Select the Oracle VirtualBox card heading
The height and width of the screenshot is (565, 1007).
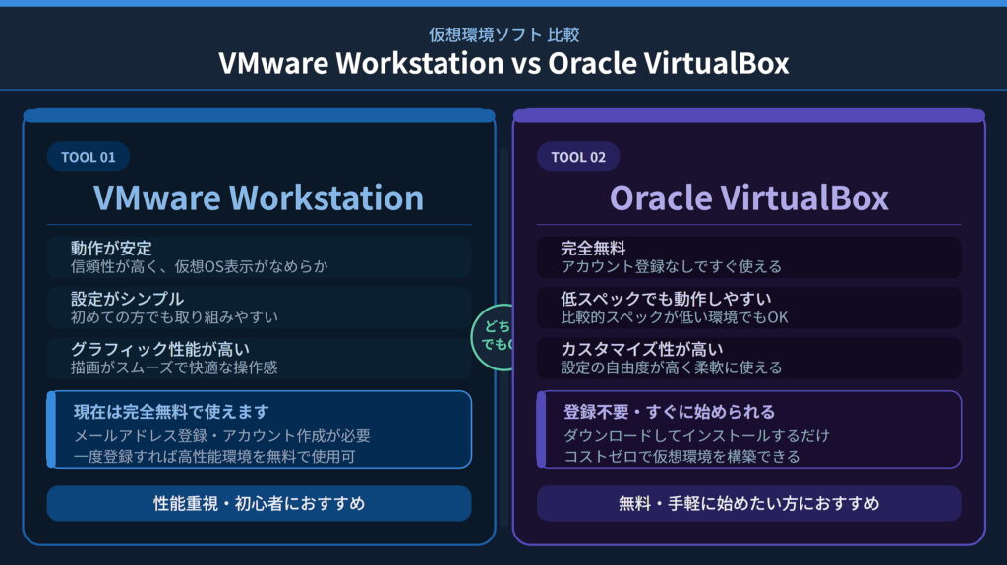(x=748, y=198)
